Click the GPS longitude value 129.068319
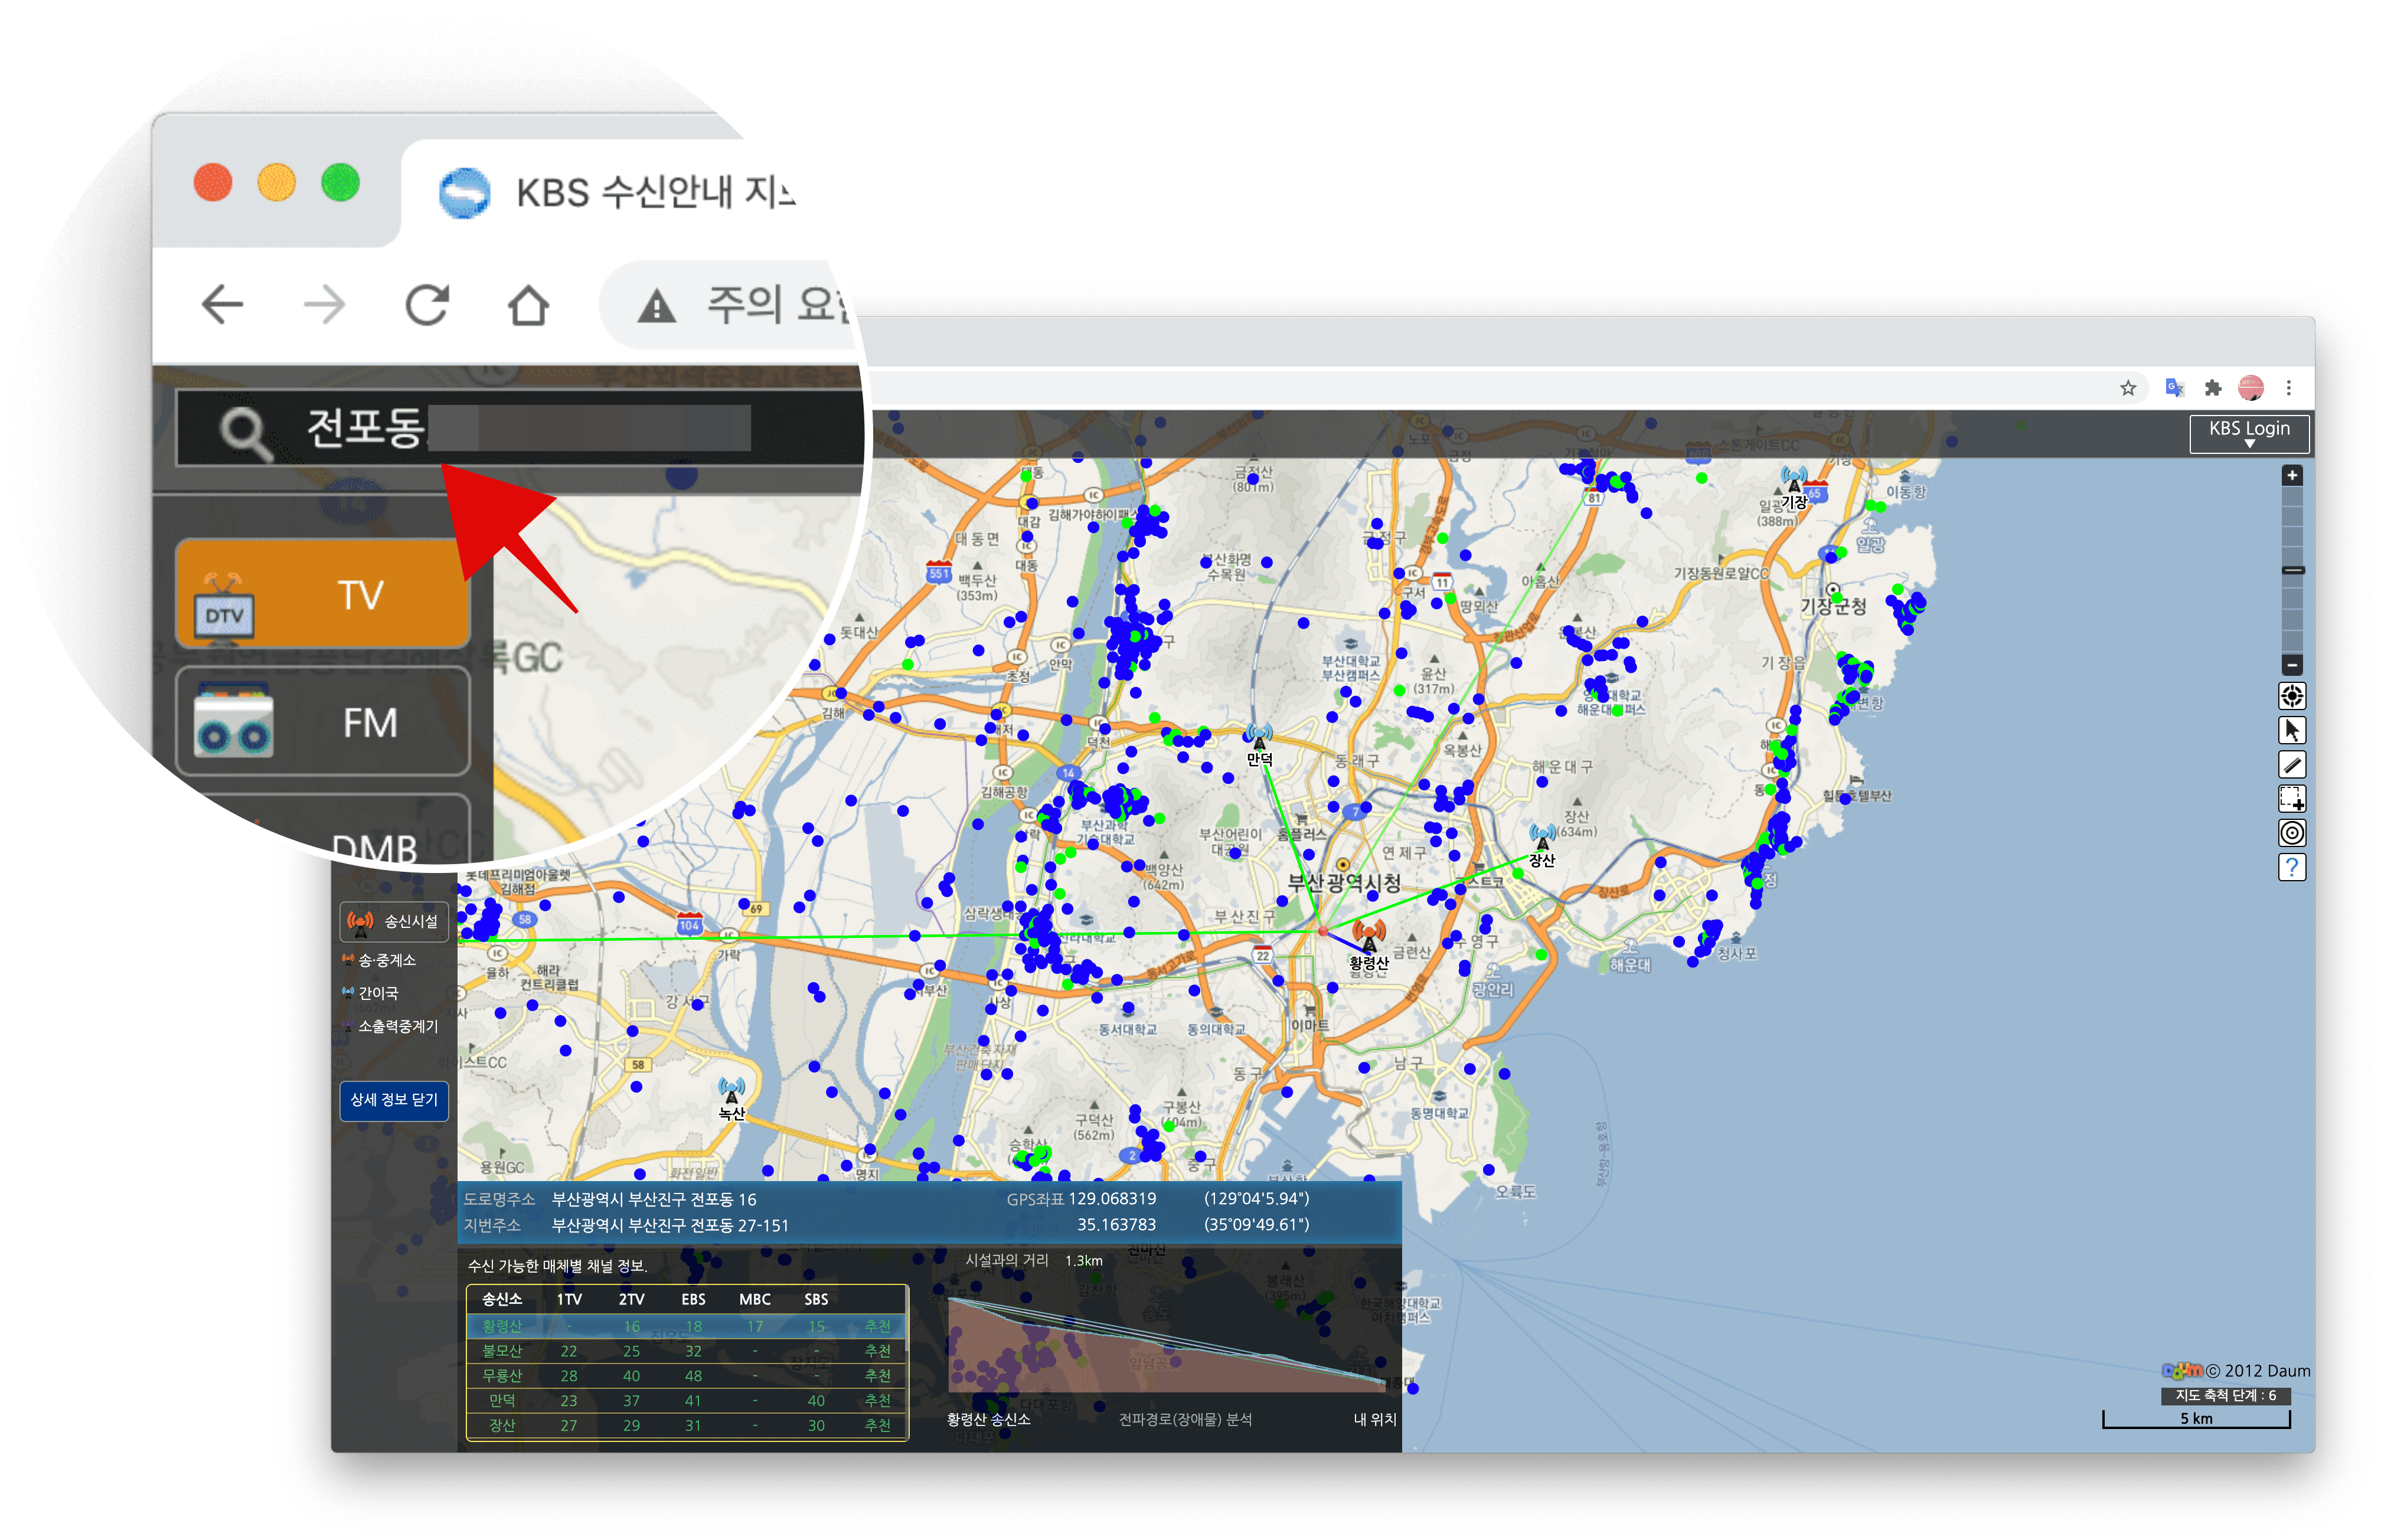This screenshot has width=2381, height=1540. tap(1111, 1198)
